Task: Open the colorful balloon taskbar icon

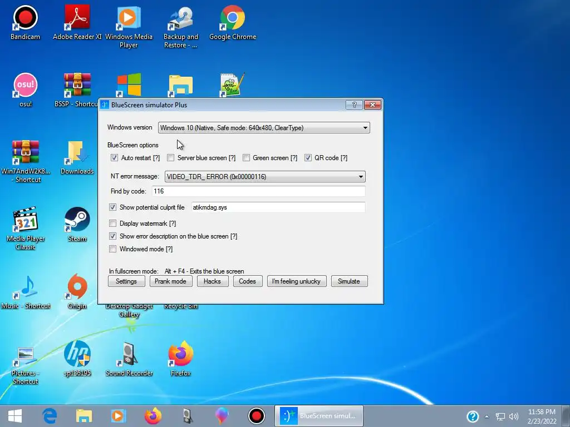Action: tap(222, 416)
